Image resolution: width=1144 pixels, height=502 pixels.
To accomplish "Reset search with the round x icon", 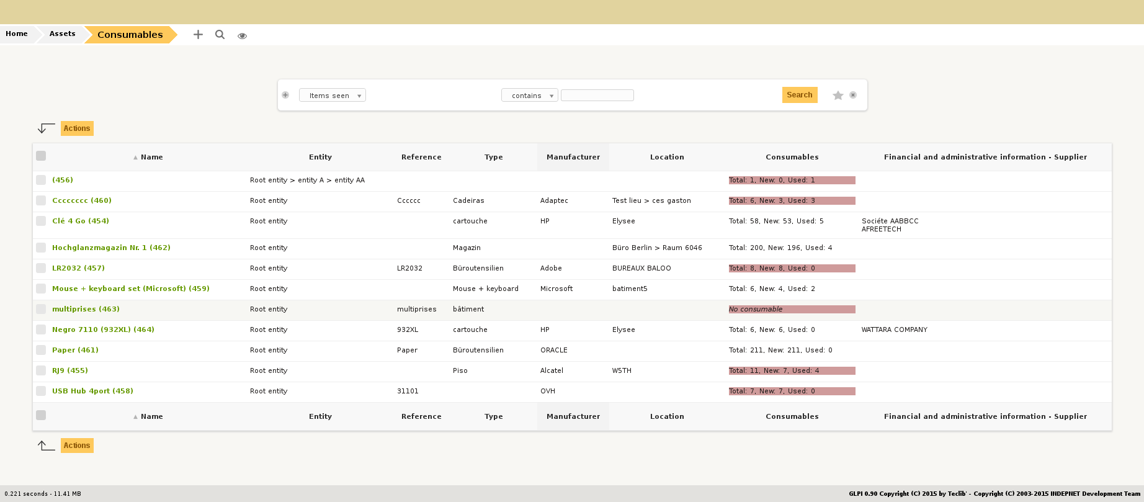I will tap(853, 95).
